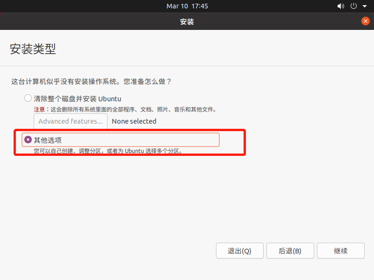Quit the installer with 退出(Q)
374x280 pixels.
pos(239,251)
